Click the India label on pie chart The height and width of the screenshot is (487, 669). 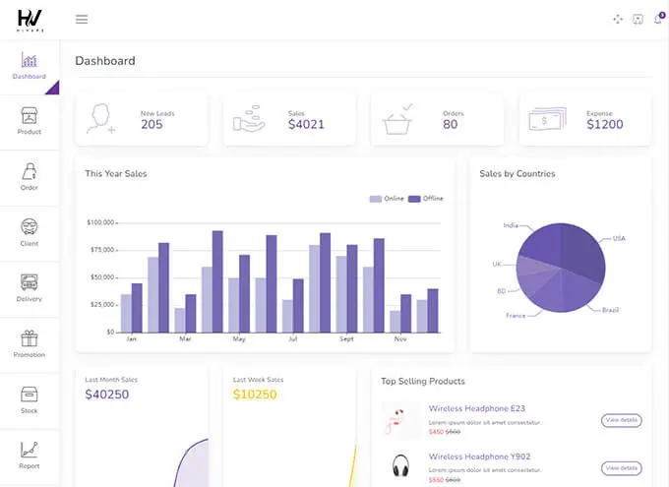coord(511,225)
